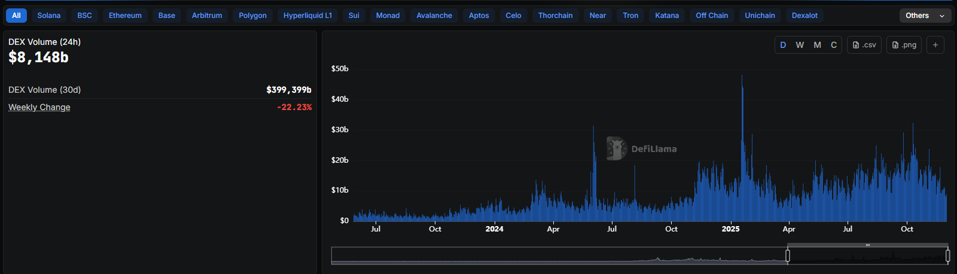Switch chart to daily (D) view
The height and width of the screenshot is (274, 957).
[x=783, y=45]
